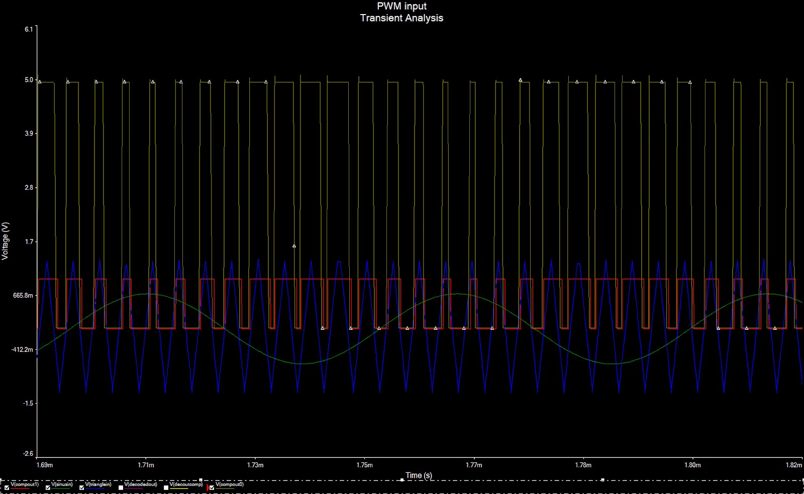Enable the V(decoutcomp) trace checkbox
The width and height of the screenshot is (804, 494).
click(x=166, y=487)
